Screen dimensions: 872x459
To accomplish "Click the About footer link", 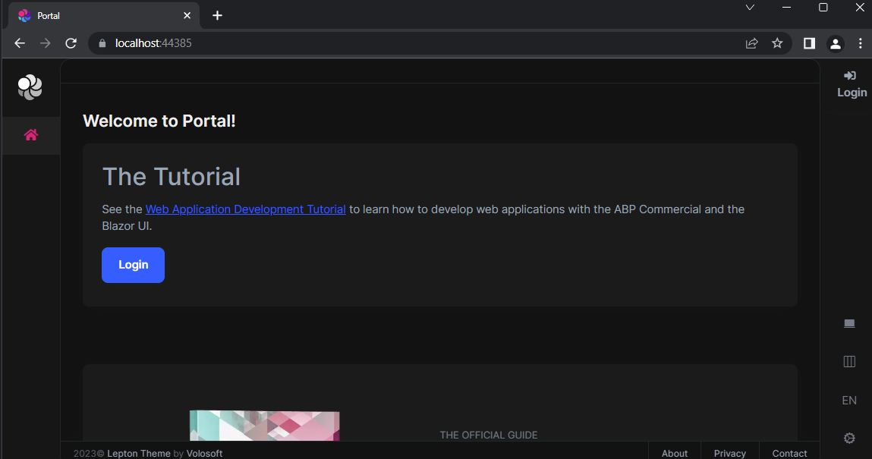I will pos(674,453).
